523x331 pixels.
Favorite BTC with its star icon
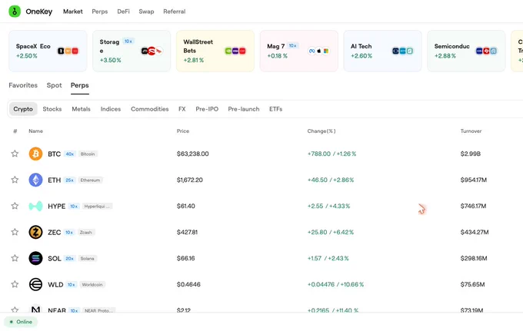[15, 154]
